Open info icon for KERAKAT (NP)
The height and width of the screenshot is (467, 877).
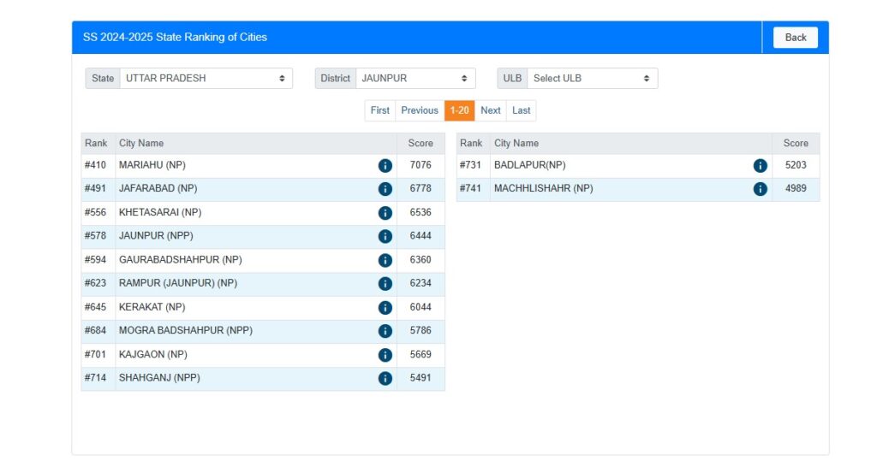pos(385,307)
